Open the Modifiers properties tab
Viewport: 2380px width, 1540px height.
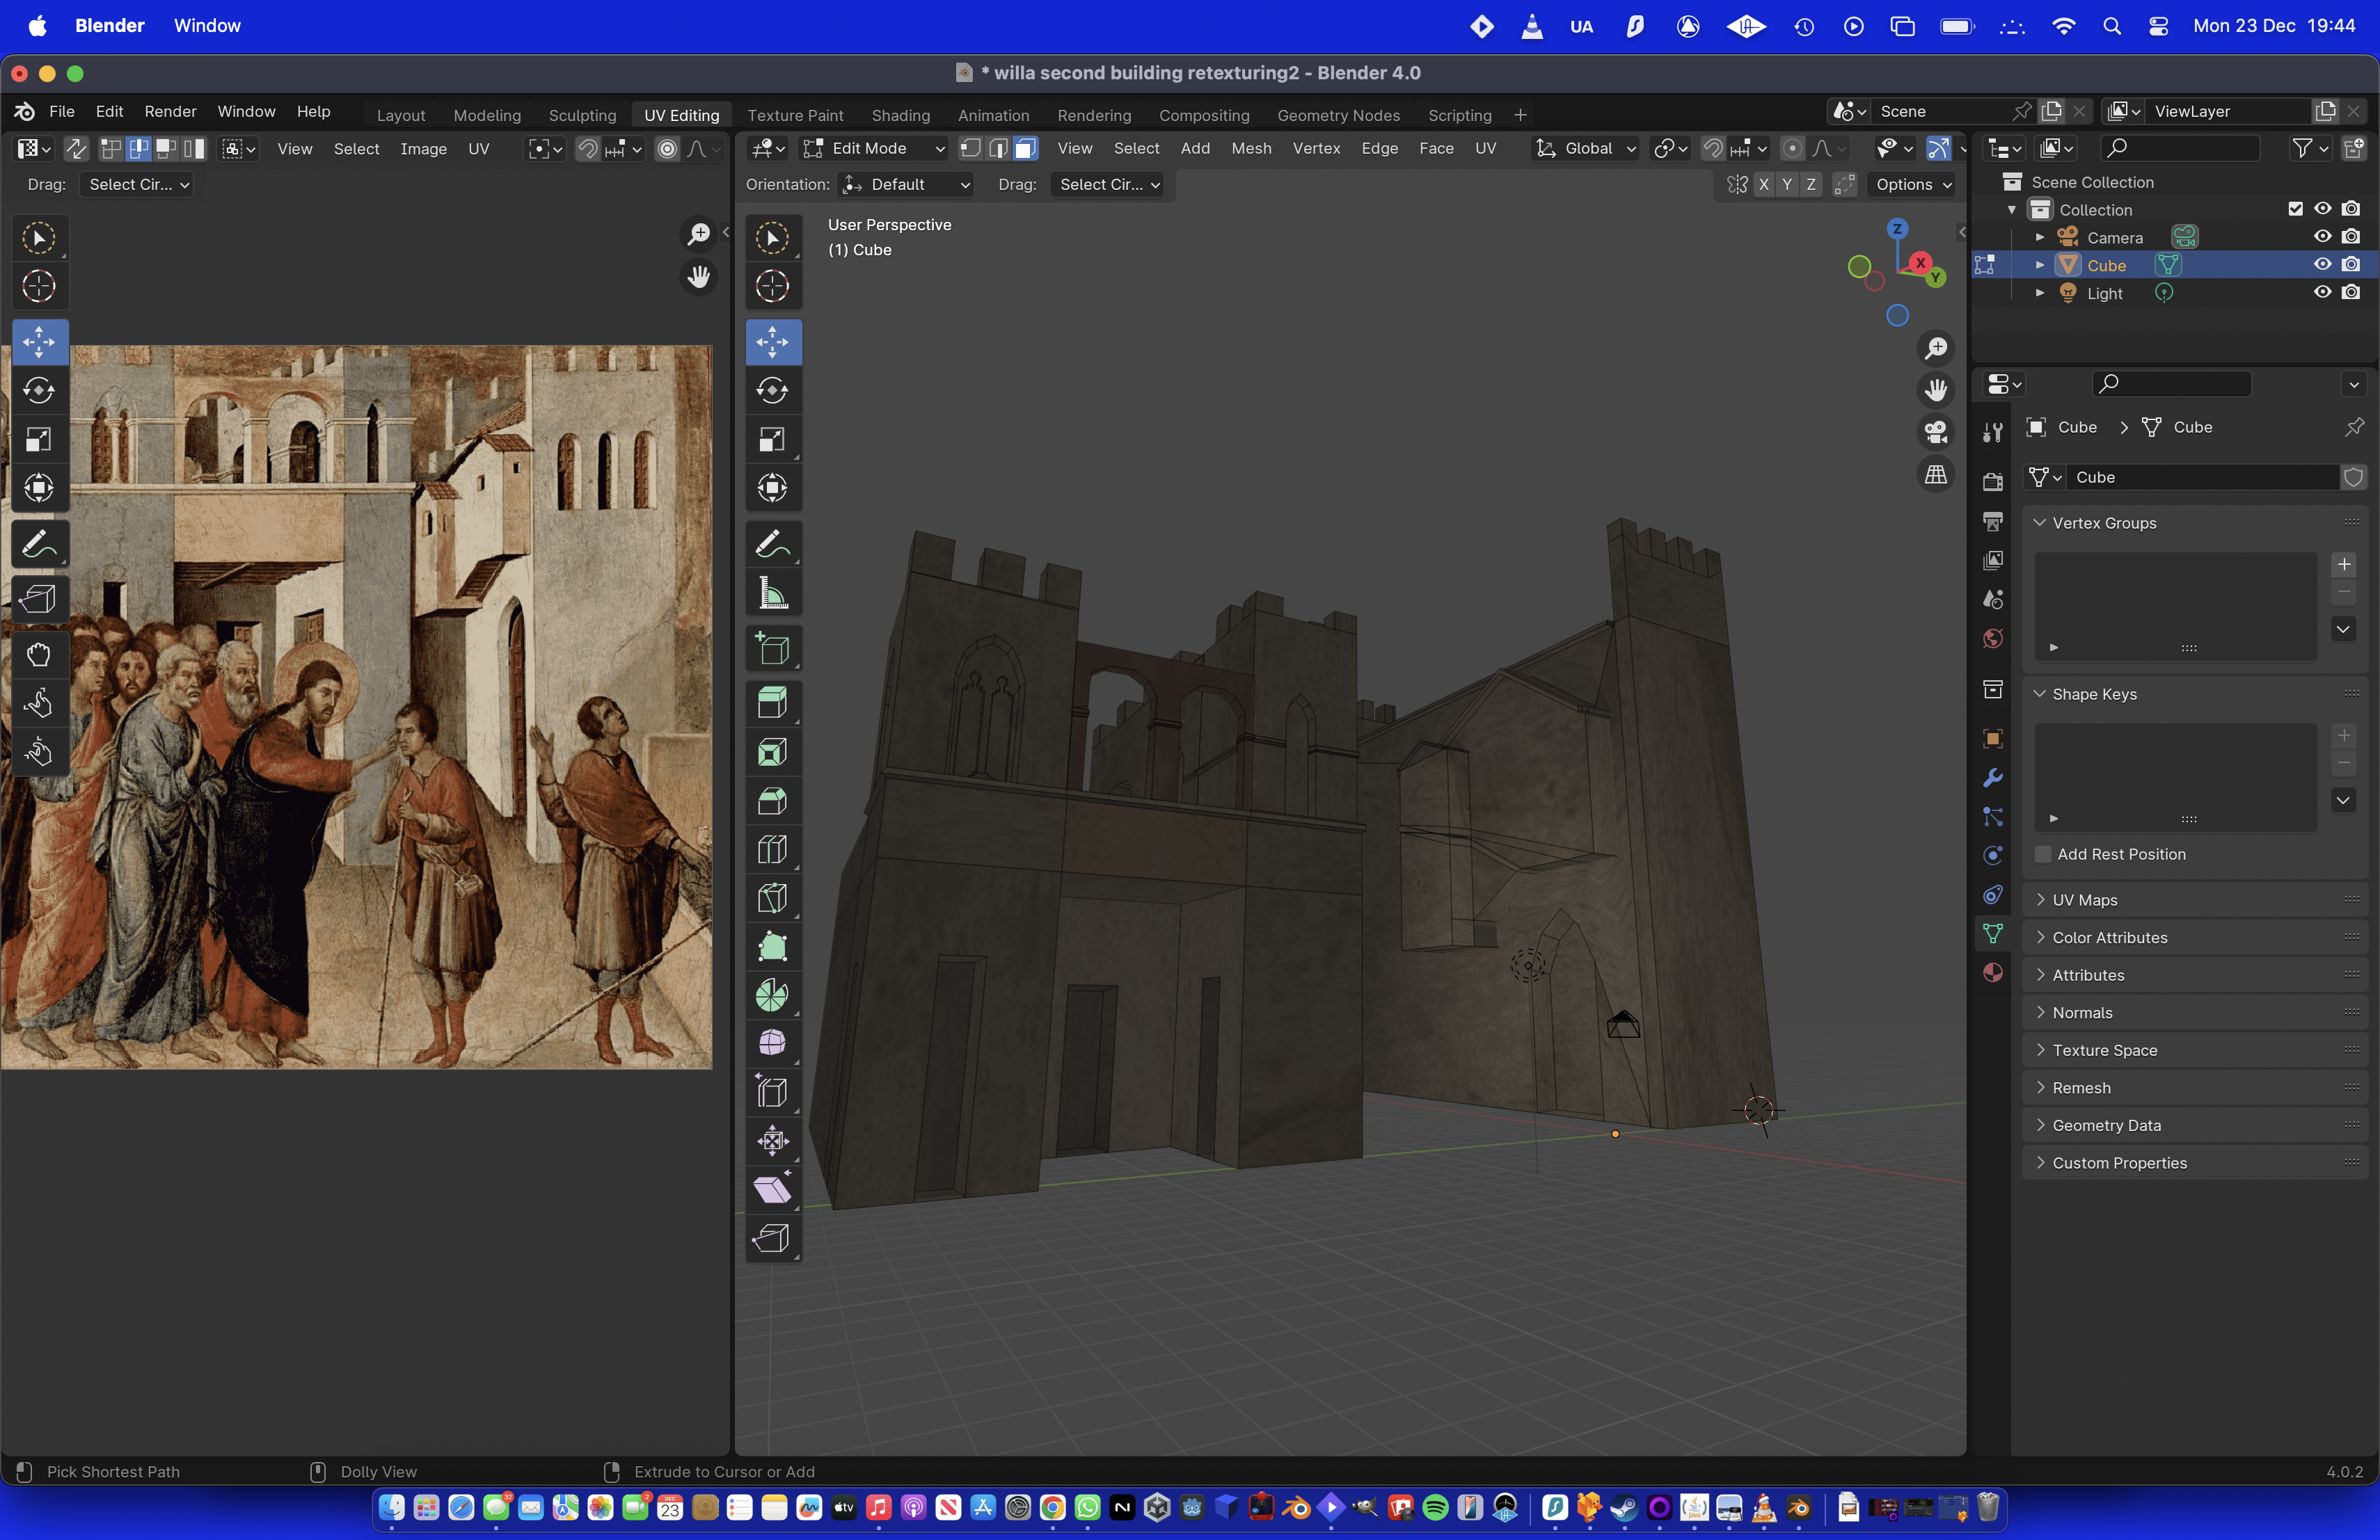coord(1992,778)
